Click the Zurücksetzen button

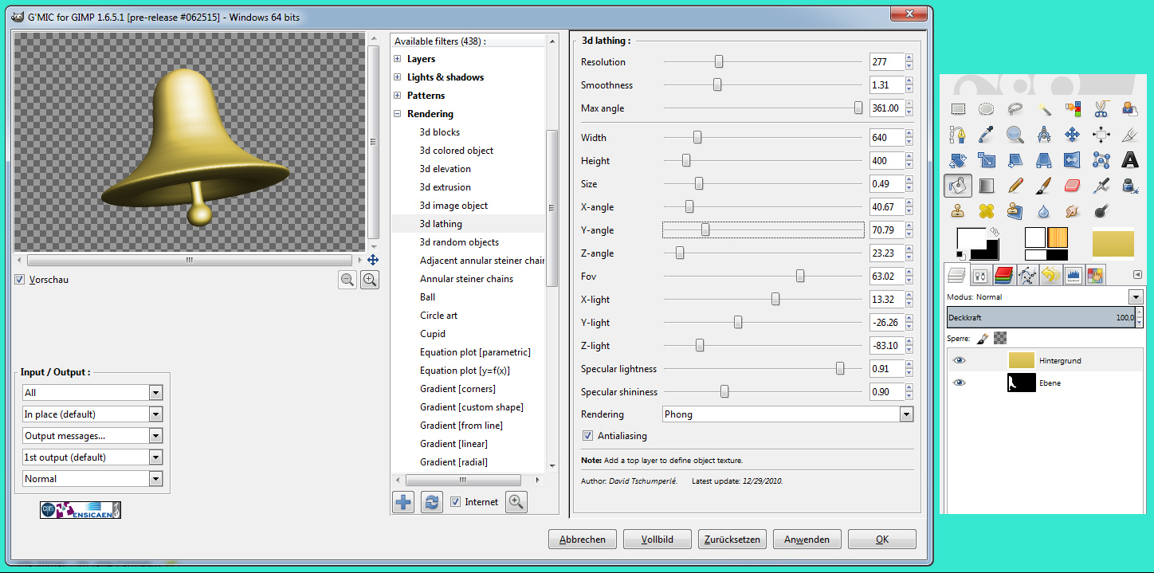pyautogui.click(x=732, y=540)
